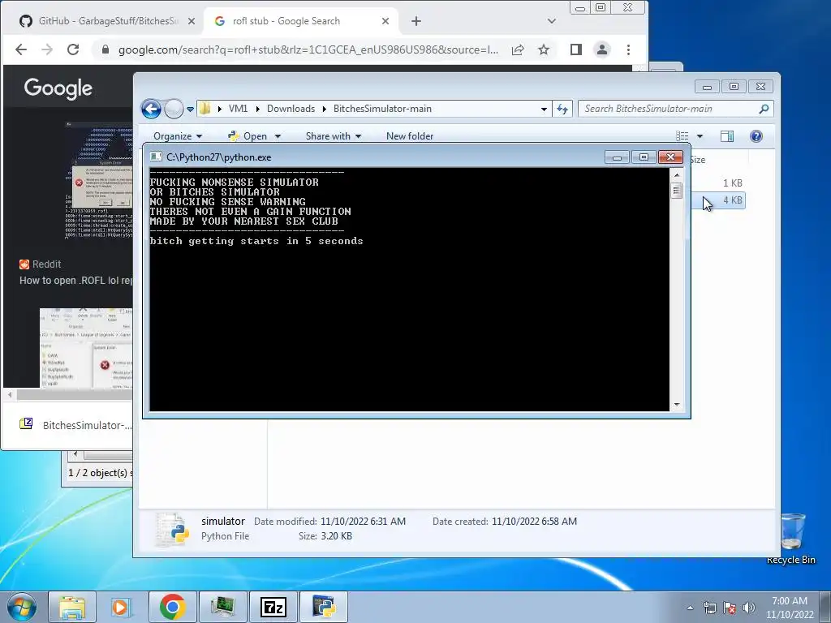The height and width of the screenshot is (623, 831).
Task: Open the Organize menu
Action: point(178,136)
